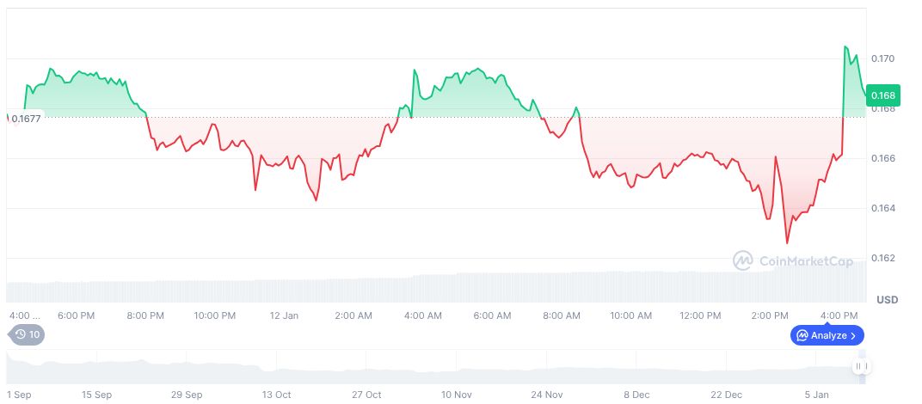Grab the range slider handle in navigator
The image size is (922, 404).
point(859,367)
